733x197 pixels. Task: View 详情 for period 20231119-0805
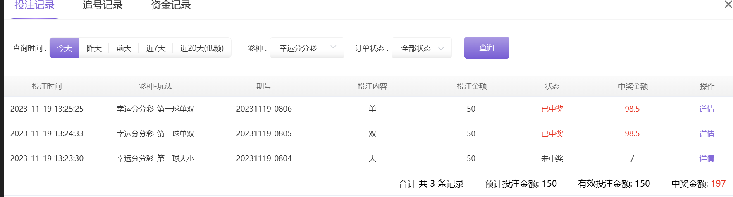coord(707,134)
